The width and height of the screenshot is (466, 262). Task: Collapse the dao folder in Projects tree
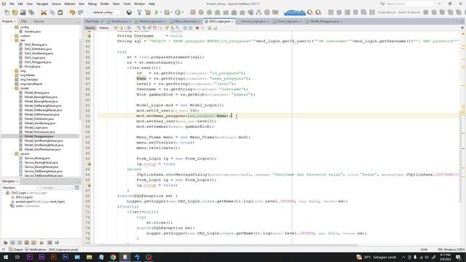pyautogui.click(x=12, y=40)
